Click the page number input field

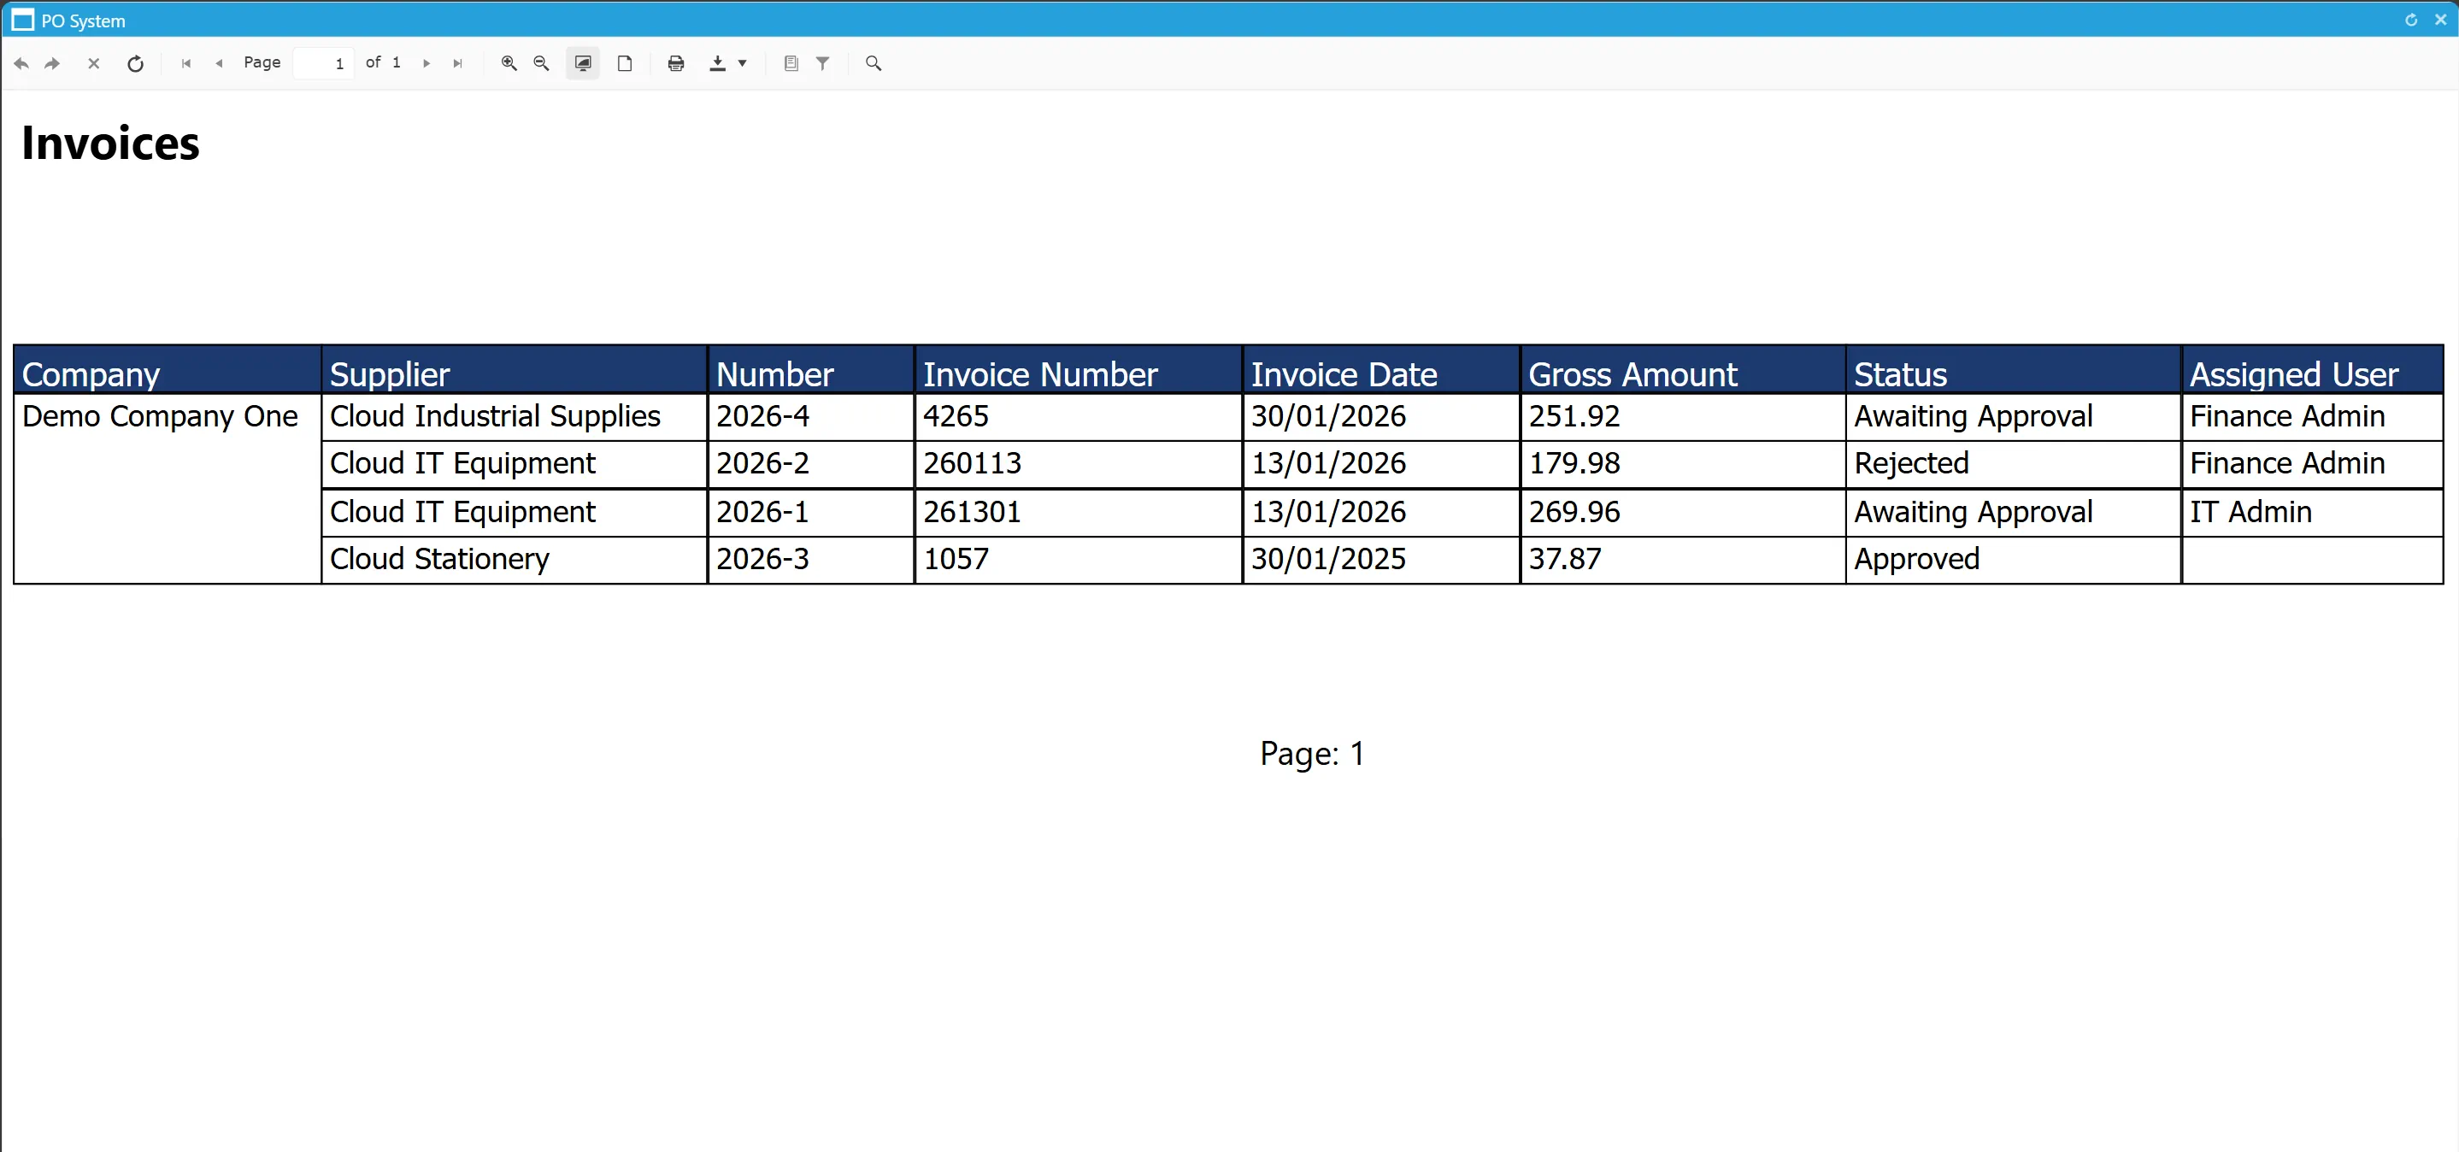pyautogui.click(x=322, y=63)
